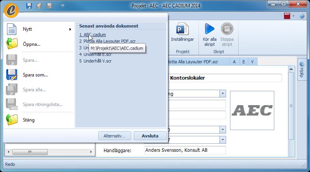310x172 pixels.
Task: Open recent document 4 Underhåll E.scr
Action: tap(95, 54)
